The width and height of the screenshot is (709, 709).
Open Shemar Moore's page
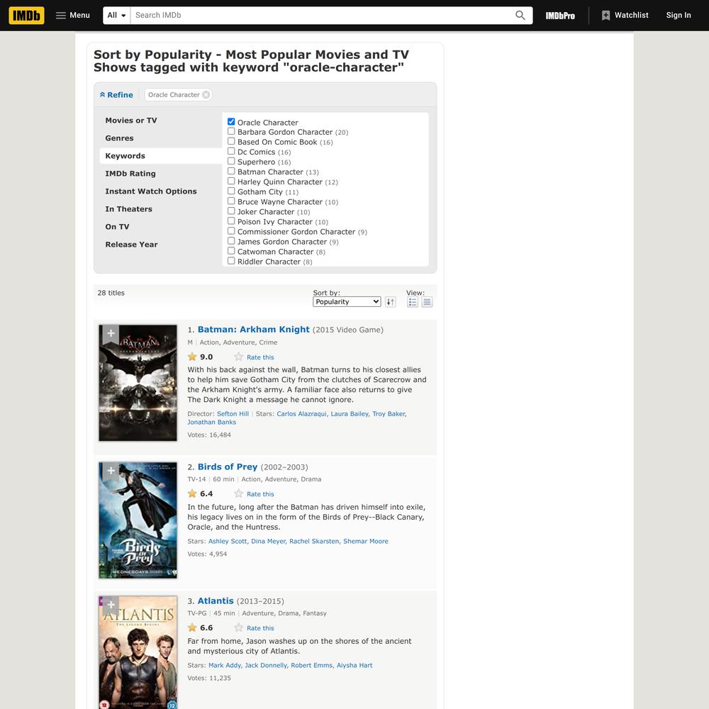point(365,541)
